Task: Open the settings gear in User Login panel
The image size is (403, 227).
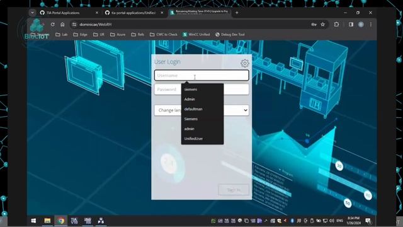Action: (245, 63)
